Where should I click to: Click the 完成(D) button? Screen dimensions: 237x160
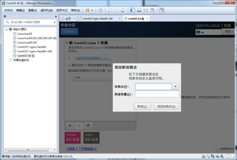tap(69, 31)
